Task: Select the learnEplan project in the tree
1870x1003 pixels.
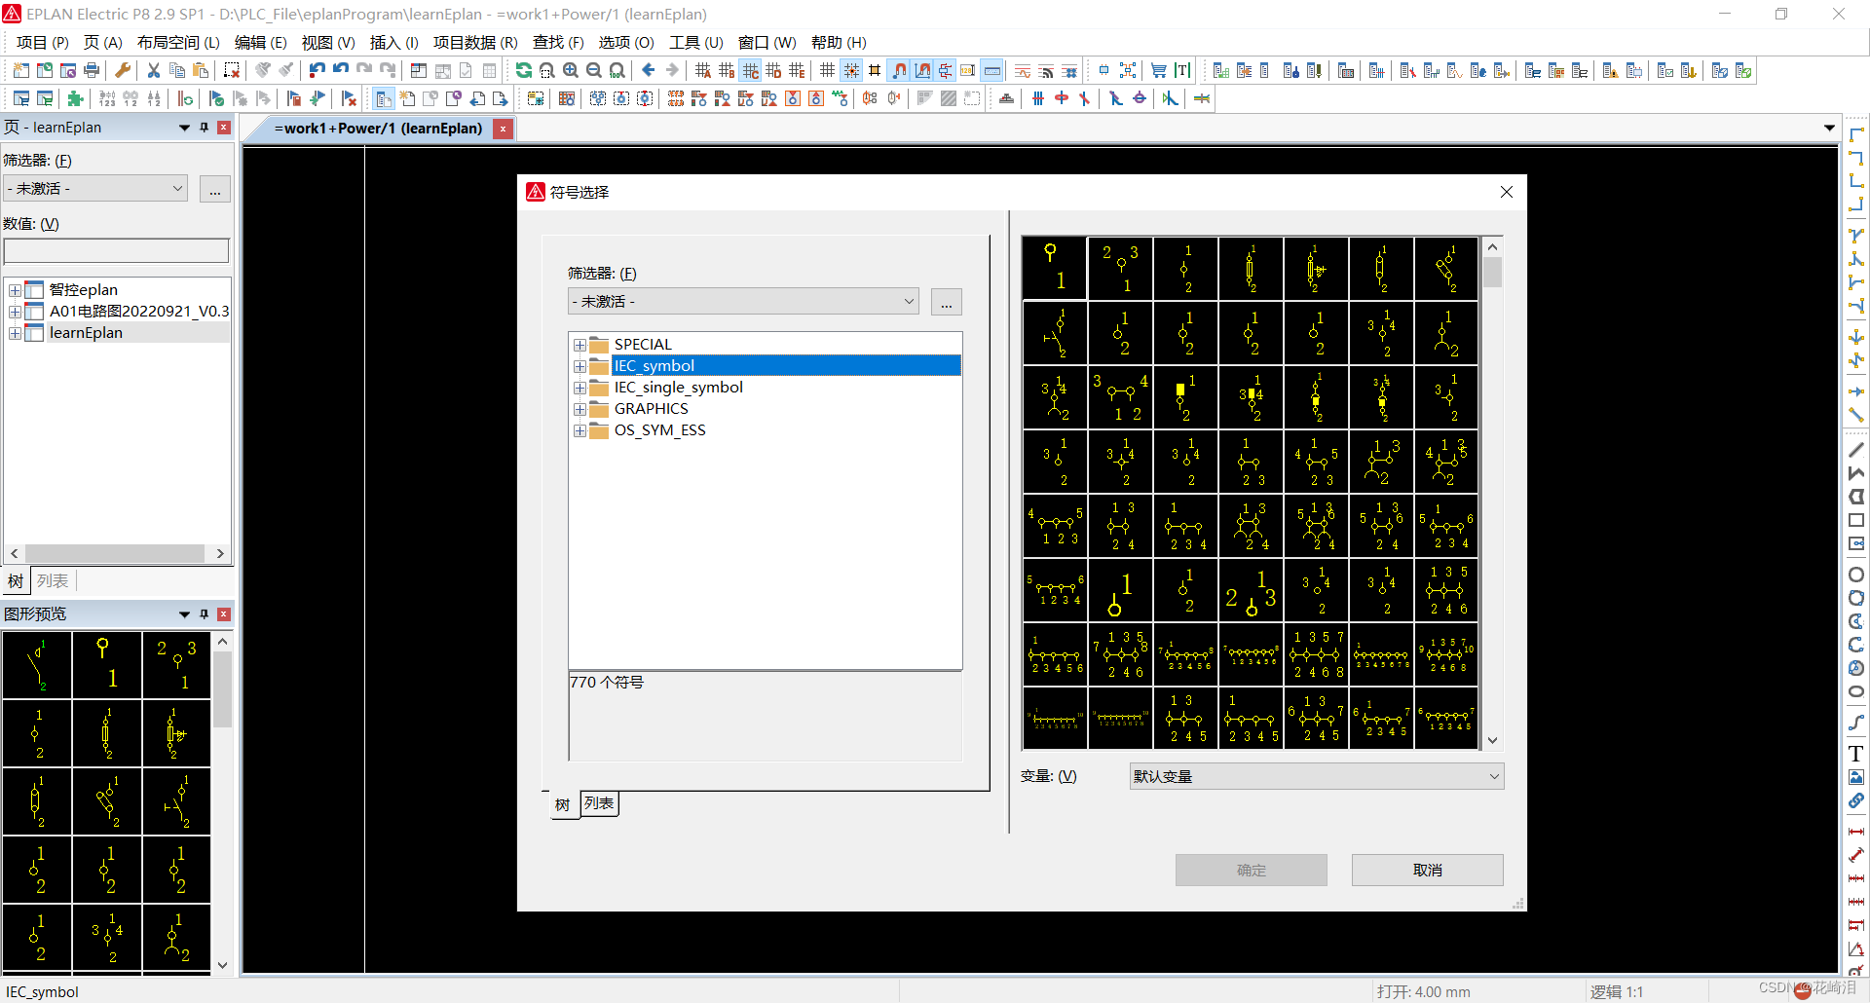Action: pyautogui.click(x=86, y=333)
